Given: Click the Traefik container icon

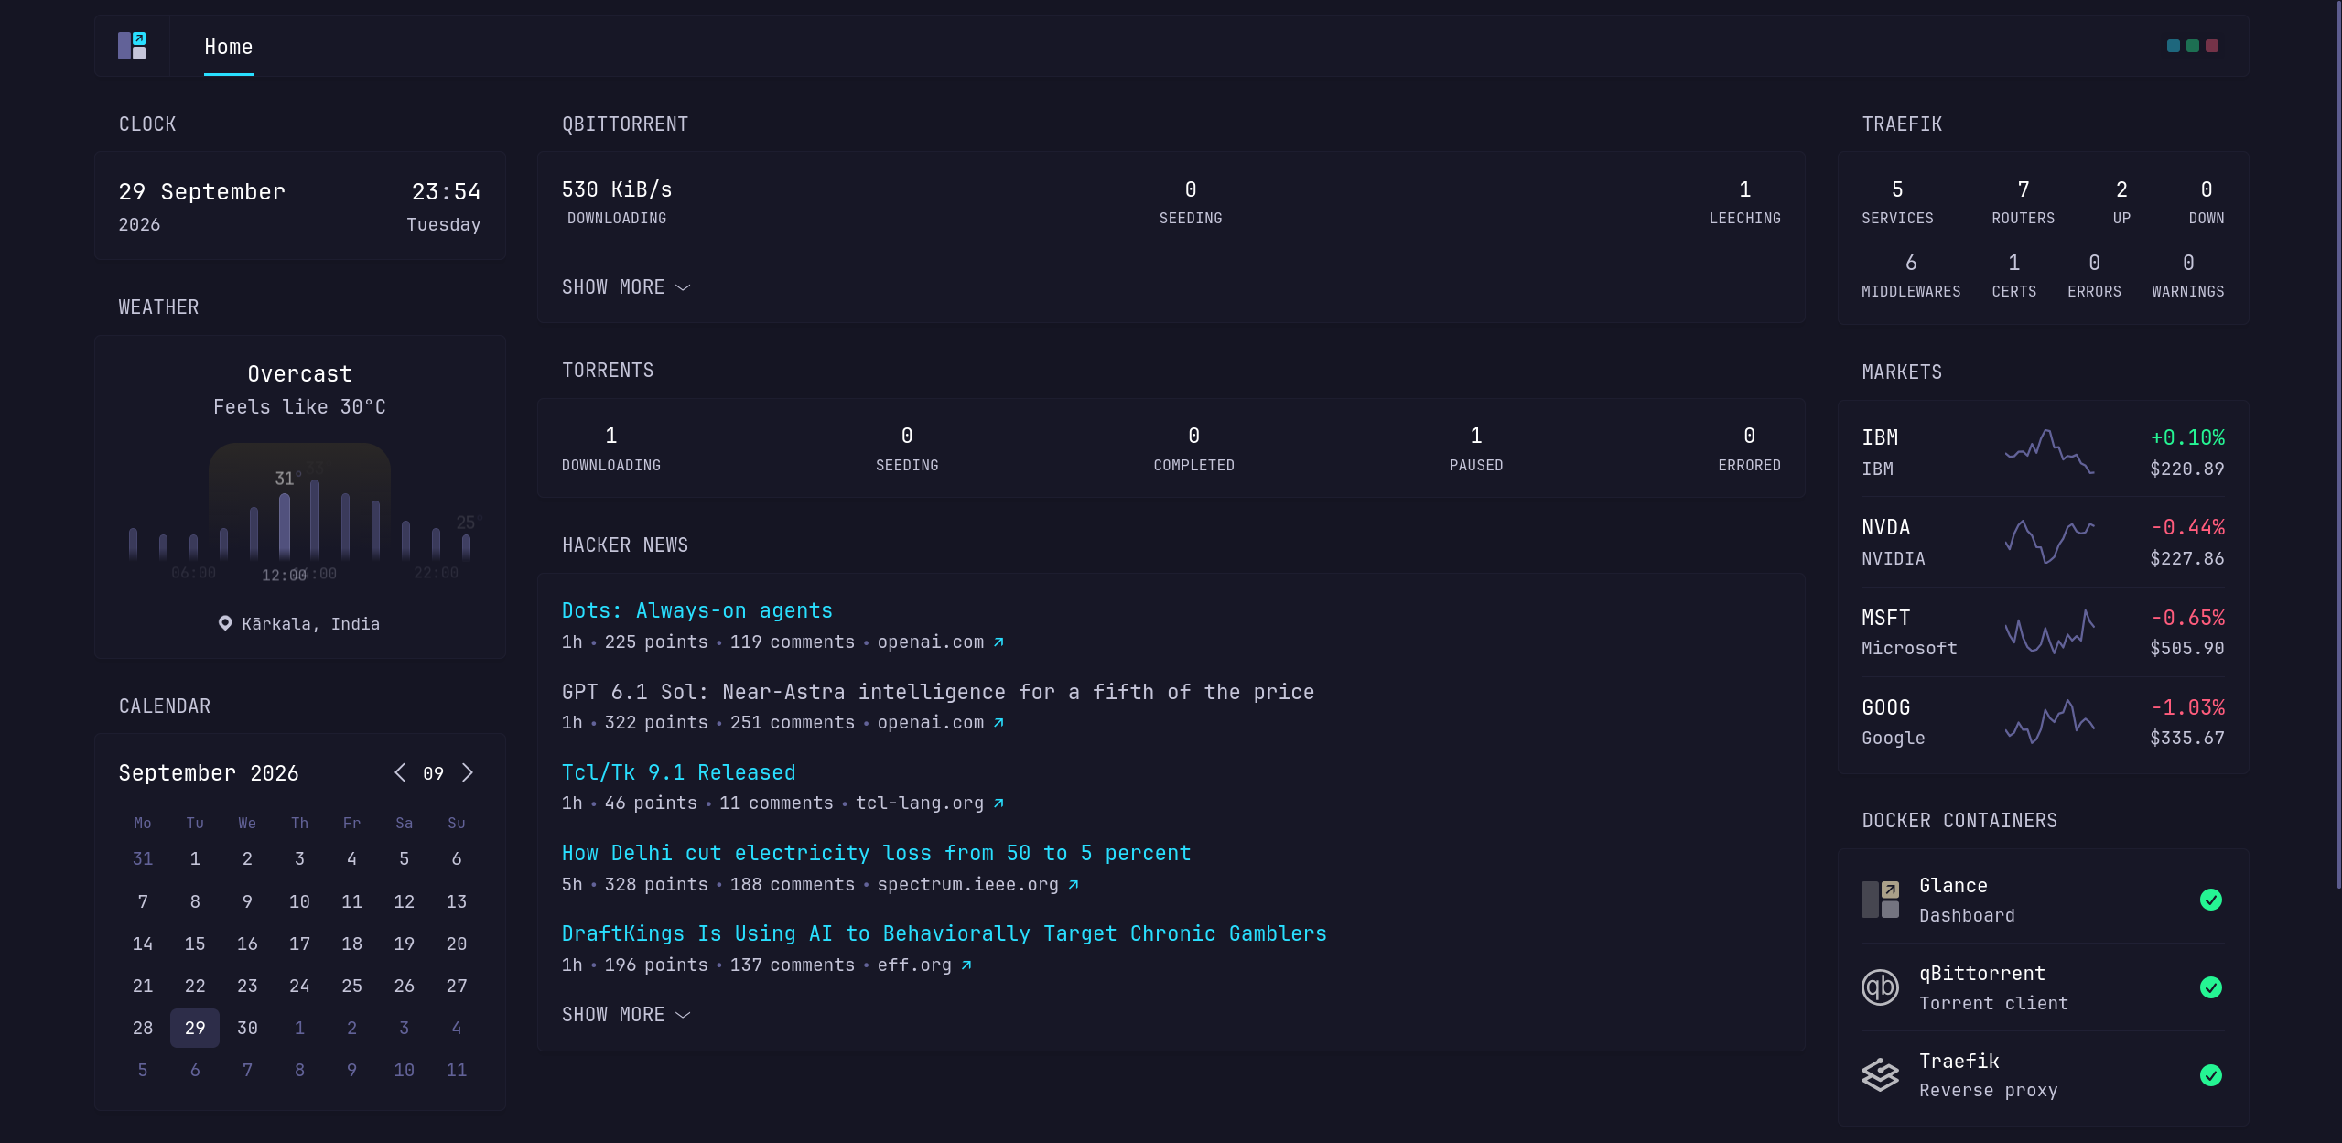Looking at the screenshot, I should click(1880, 1075).
